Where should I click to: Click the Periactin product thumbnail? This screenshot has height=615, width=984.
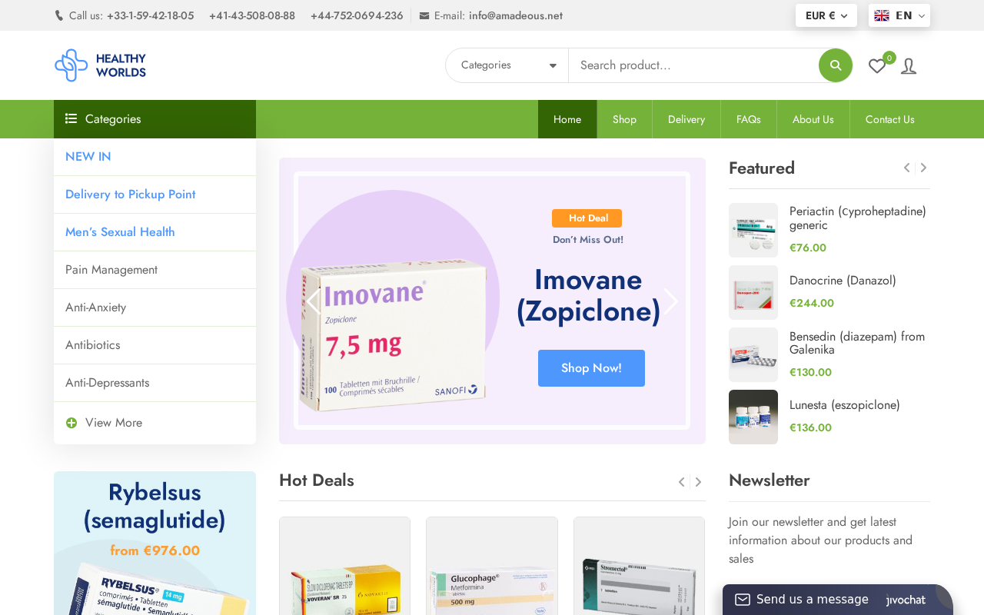point(753,230)
